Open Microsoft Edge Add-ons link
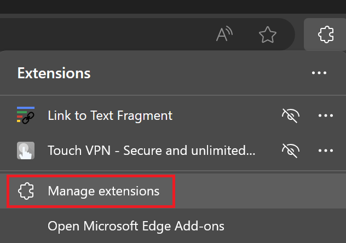 [136, 225]
